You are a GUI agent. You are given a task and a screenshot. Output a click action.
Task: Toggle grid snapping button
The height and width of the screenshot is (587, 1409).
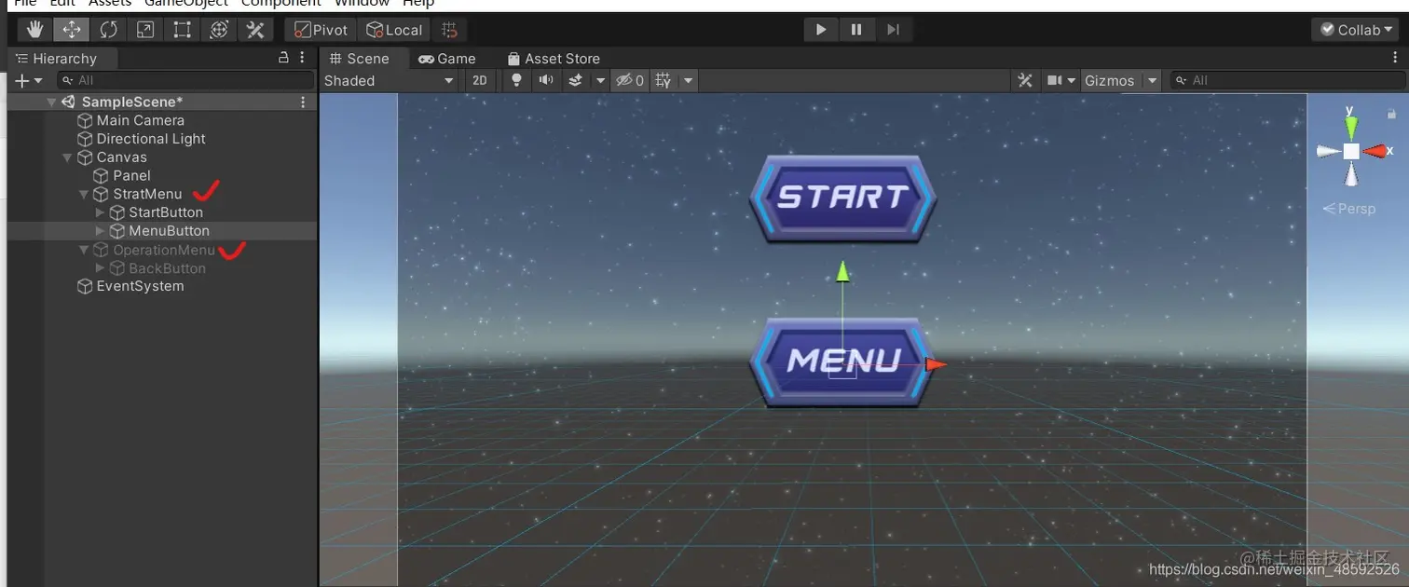449,30
